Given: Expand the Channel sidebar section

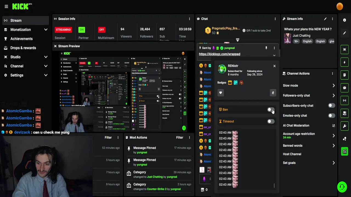Looking at the screenshot, I should pyautogui.click(x=46, y=66).
